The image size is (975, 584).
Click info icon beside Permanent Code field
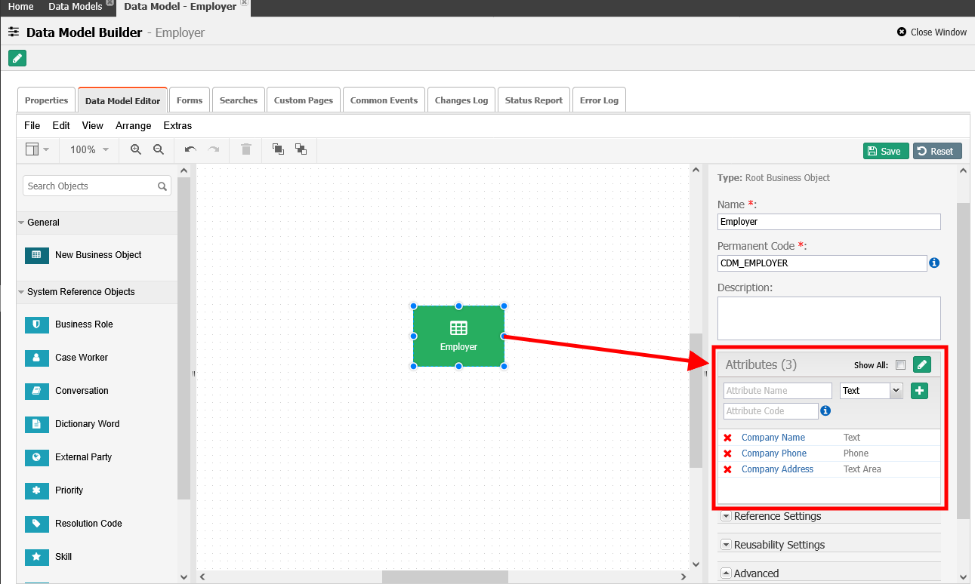[x=934, y=263]
